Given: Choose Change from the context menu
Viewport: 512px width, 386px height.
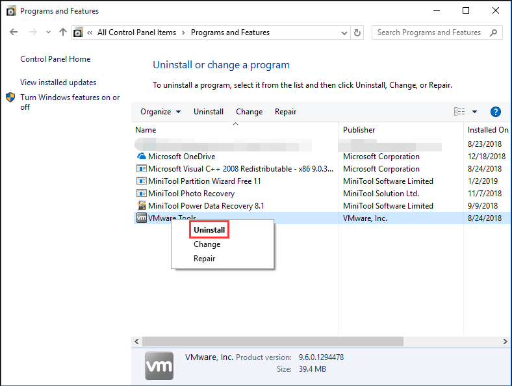Looking at the screenshot, I should (x=207, y=244).
